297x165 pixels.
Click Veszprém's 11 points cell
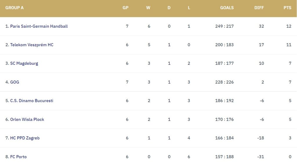(289, 45)
